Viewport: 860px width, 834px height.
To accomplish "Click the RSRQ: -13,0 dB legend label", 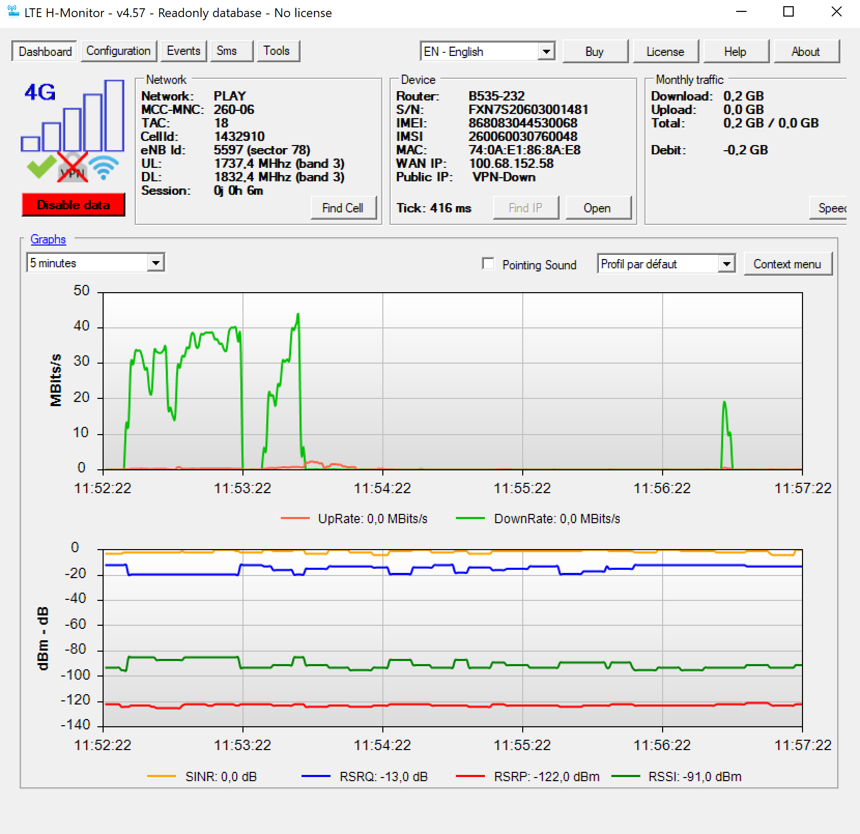I will point(384,777).
